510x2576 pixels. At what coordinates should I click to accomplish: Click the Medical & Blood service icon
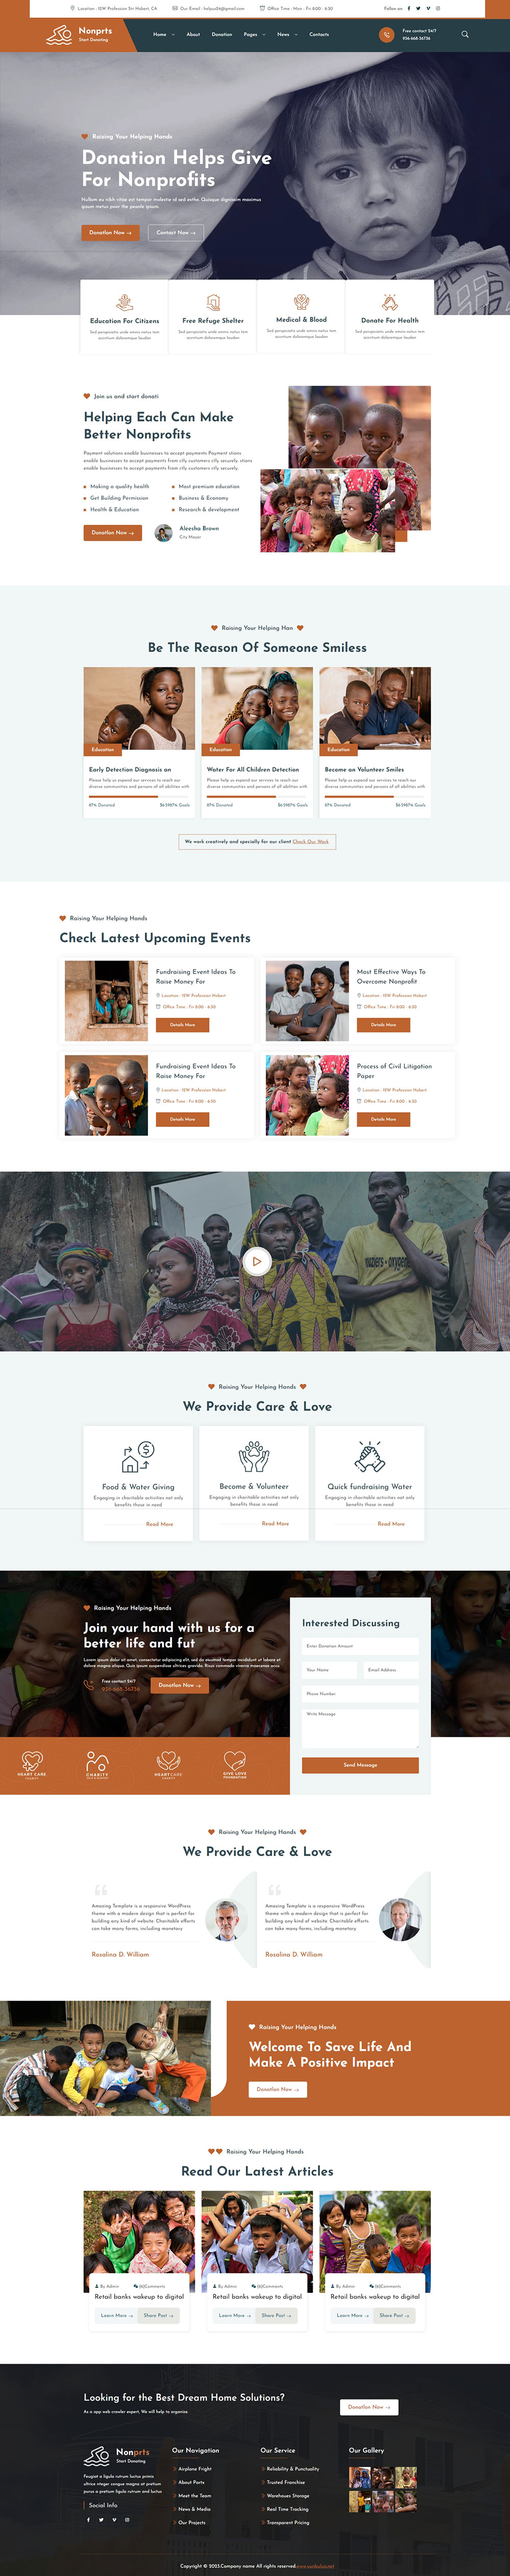tap(301, 301)
